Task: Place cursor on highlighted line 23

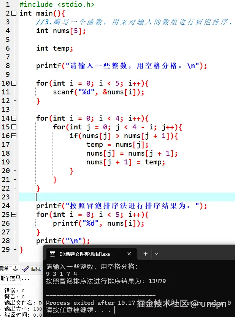Action: tap(127, 197)
